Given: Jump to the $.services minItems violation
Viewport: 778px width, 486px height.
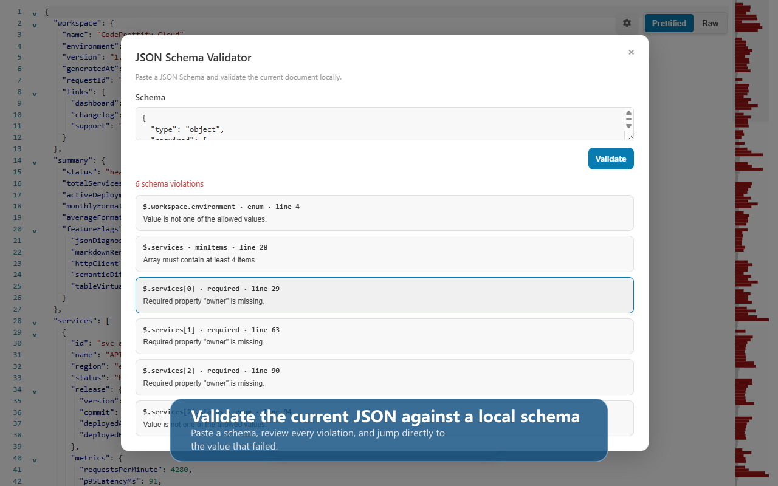Looking at the screenshot, I should pos(384,253).
